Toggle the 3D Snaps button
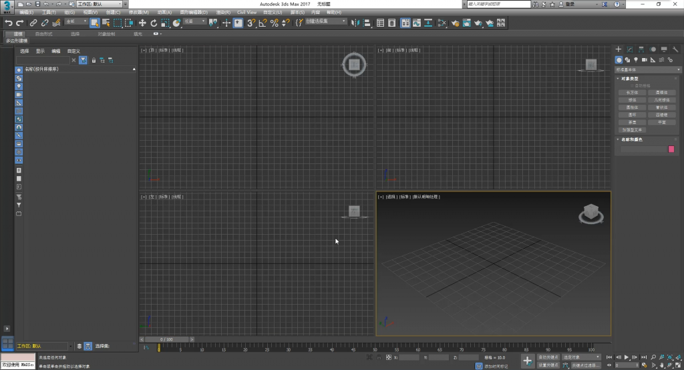This screenshot has width=684, height=370. [251, 23]
